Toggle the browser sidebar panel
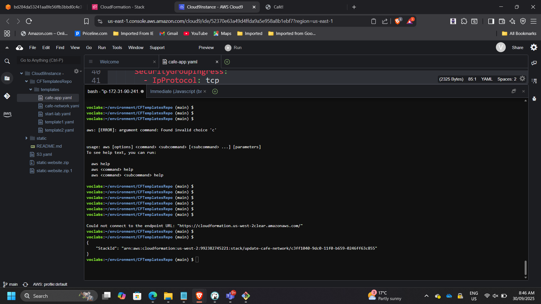Screen dimensions: 541x304 point(491,21)
